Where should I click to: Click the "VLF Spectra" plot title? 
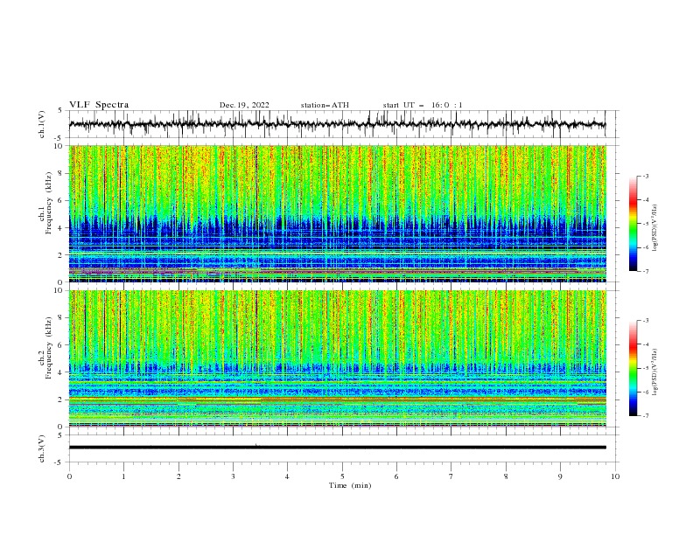pos(99,105)
